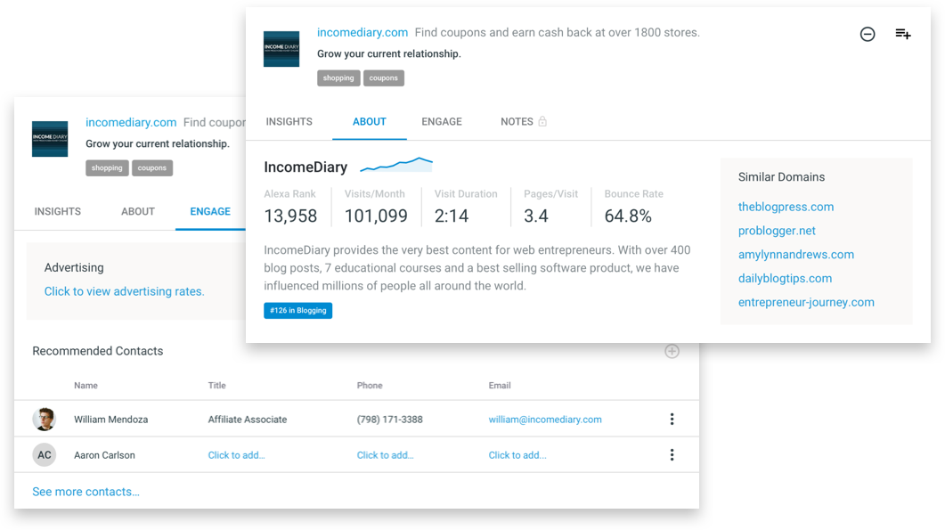Click the Aaron Carlson name

click(x=104, y=455)
